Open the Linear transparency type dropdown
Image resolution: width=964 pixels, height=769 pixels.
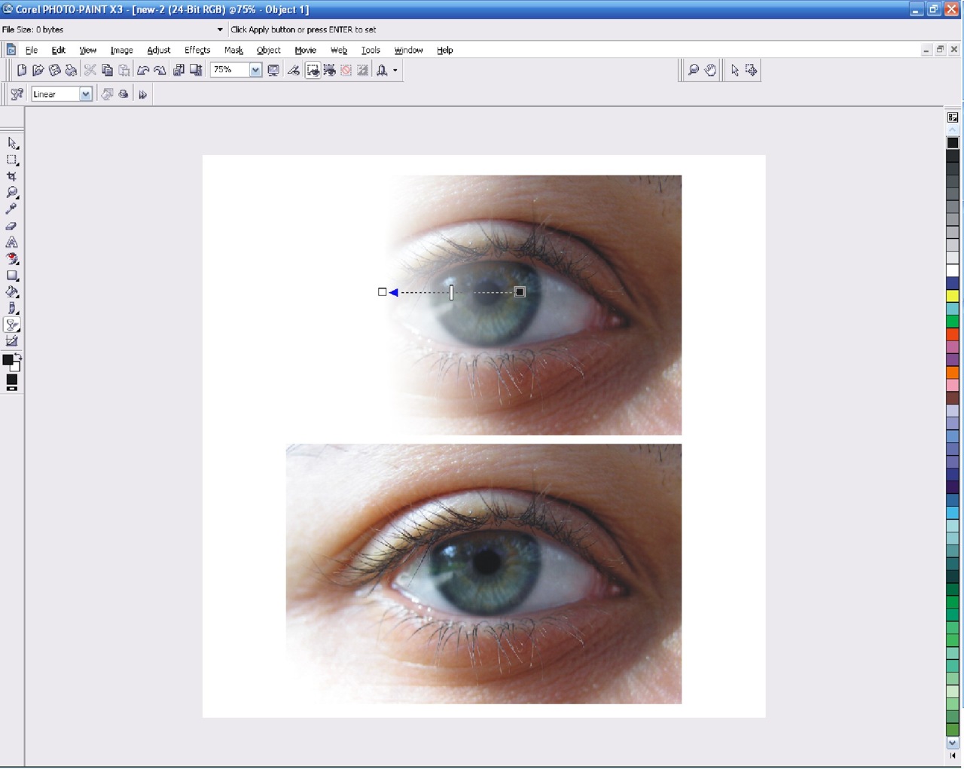[x=86, y=94]
